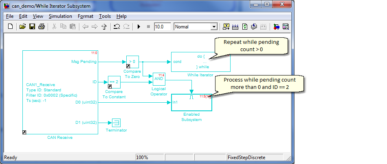Start simulation with the play button
This screenshot has width=387, height=164.
pyautogui.click(x=139, y=26)
